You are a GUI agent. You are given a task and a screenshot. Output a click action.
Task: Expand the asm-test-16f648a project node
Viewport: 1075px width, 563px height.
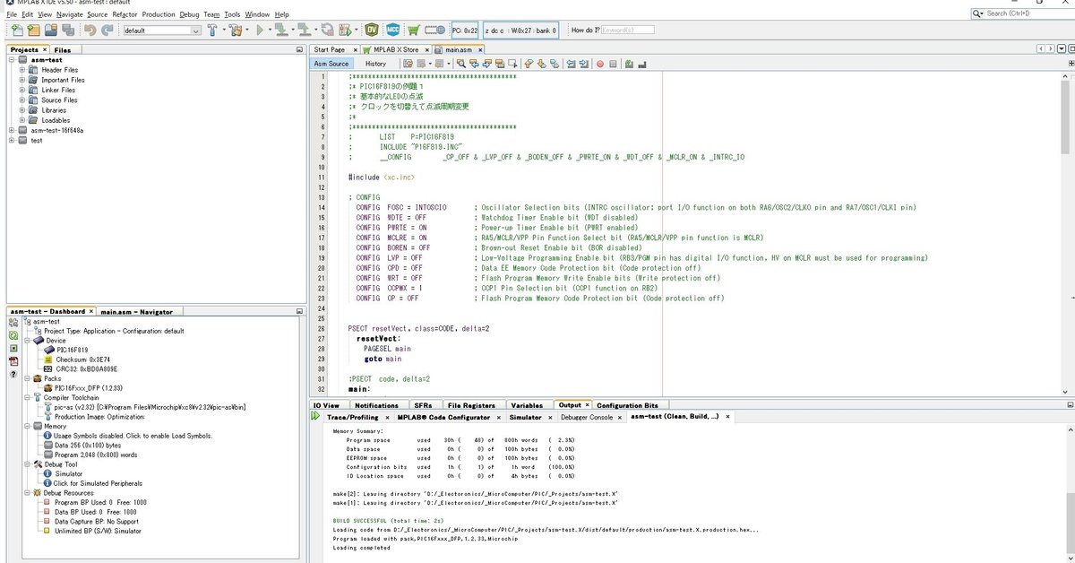12,130
